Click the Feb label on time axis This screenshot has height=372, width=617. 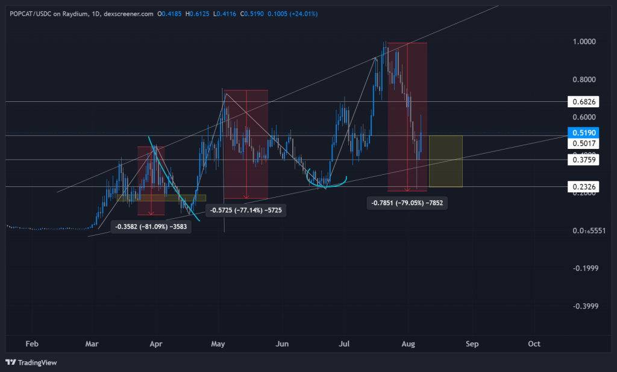32,344
